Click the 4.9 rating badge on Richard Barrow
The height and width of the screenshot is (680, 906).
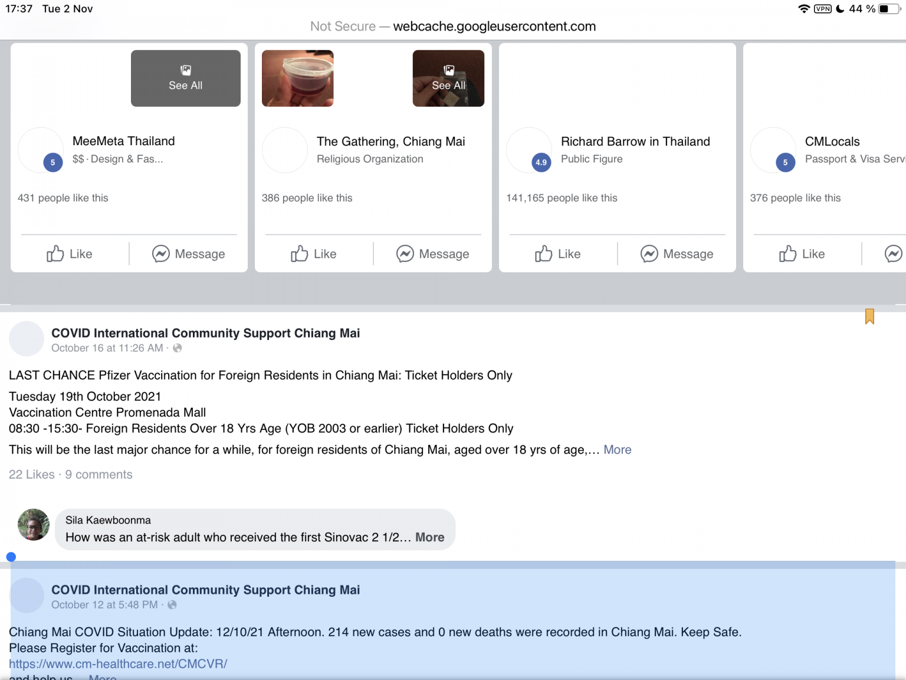coord(541,162)
